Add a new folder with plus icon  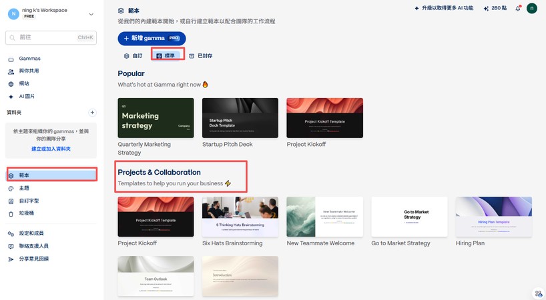tap(92, 112)
